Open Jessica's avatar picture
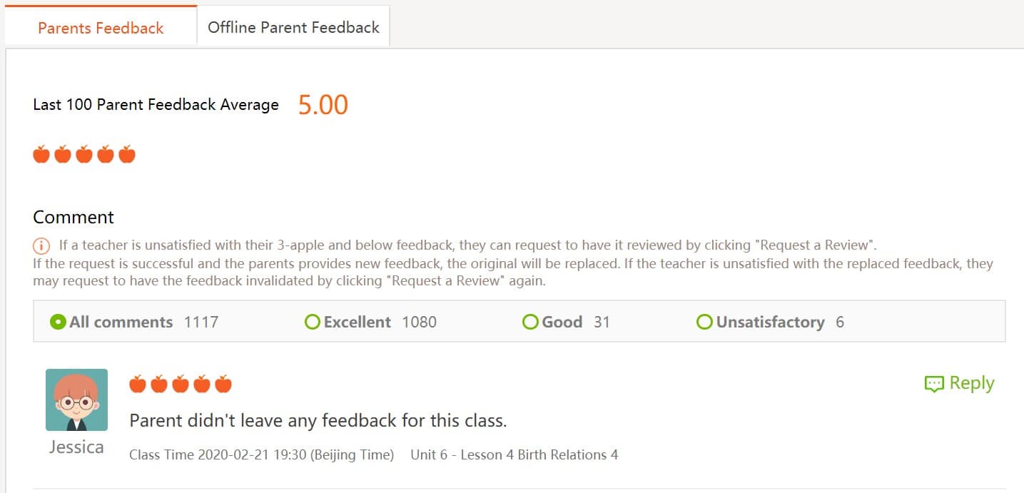 pos(76,400)
